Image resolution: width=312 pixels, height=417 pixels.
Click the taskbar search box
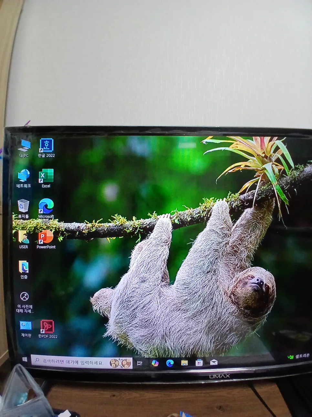click(x=74, y=362)
